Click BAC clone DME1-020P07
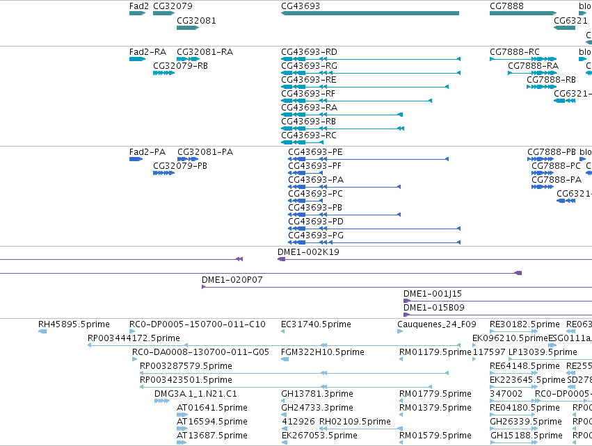Viewport: 592px width, 446px height. 397,288
